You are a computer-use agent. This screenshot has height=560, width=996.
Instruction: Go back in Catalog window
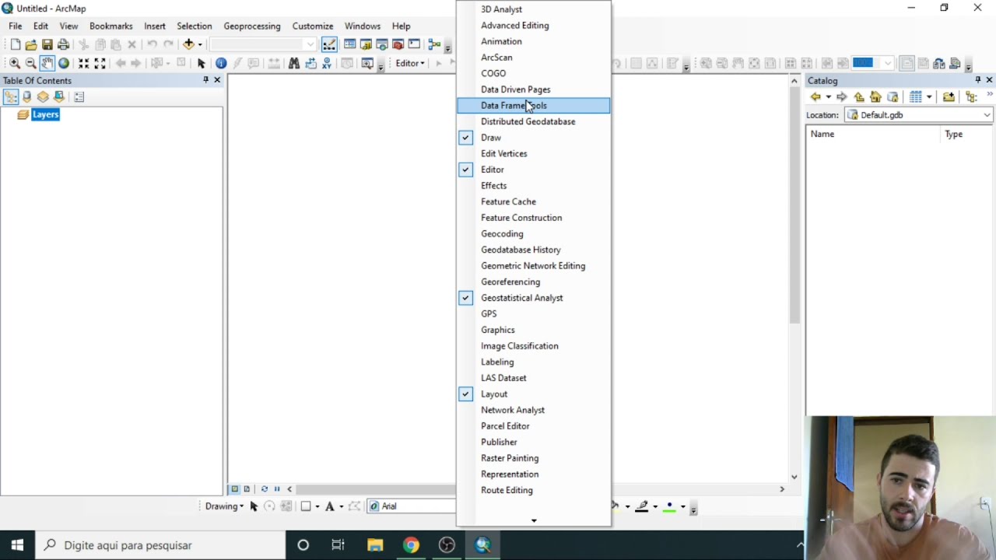coord(815,97)
